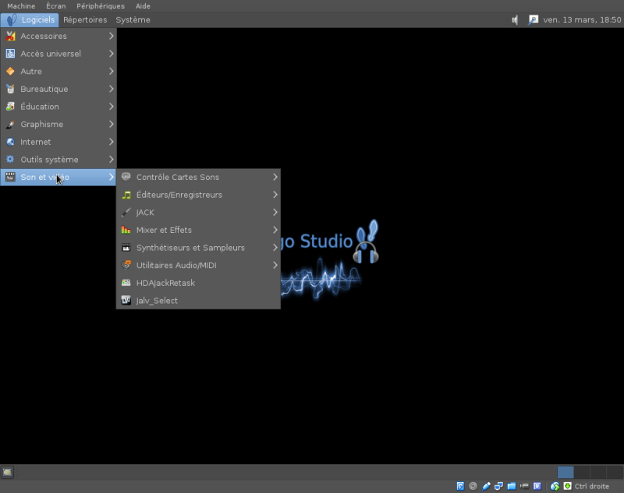Open the Logiciels menu
Image resolution: width=624 pixels, height=493 pixels.
coord(30,20)
